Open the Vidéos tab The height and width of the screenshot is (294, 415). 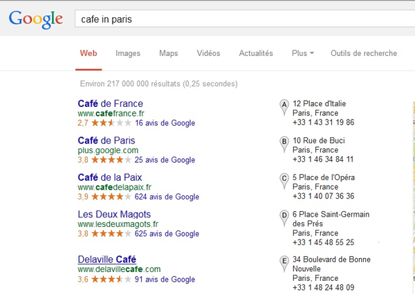(x=208, y=53)
